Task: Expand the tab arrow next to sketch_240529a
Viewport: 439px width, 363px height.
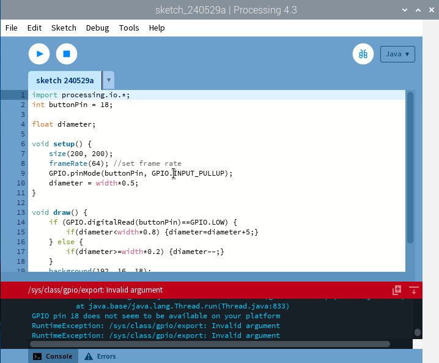Action: pos(109,80)
